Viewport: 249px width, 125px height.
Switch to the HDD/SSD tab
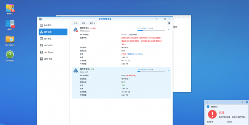[53, 45]
